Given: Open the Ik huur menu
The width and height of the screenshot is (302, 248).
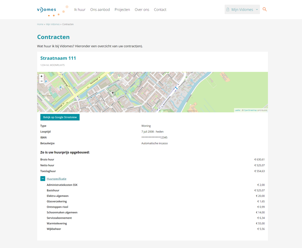Looking at the screenshot, I should [x=80, y=10].
